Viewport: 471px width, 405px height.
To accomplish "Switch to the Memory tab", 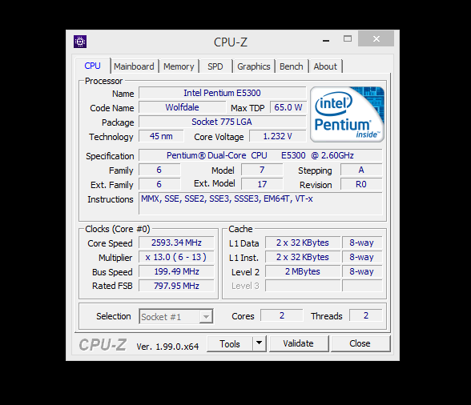I will [179, 66].
